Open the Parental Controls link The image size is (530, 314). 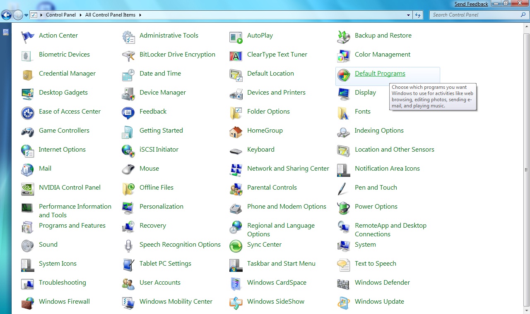point(272,188)
